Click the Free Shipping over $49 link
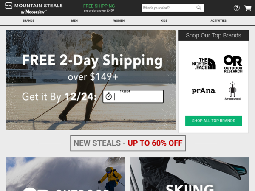 click(x=99, y=8)
